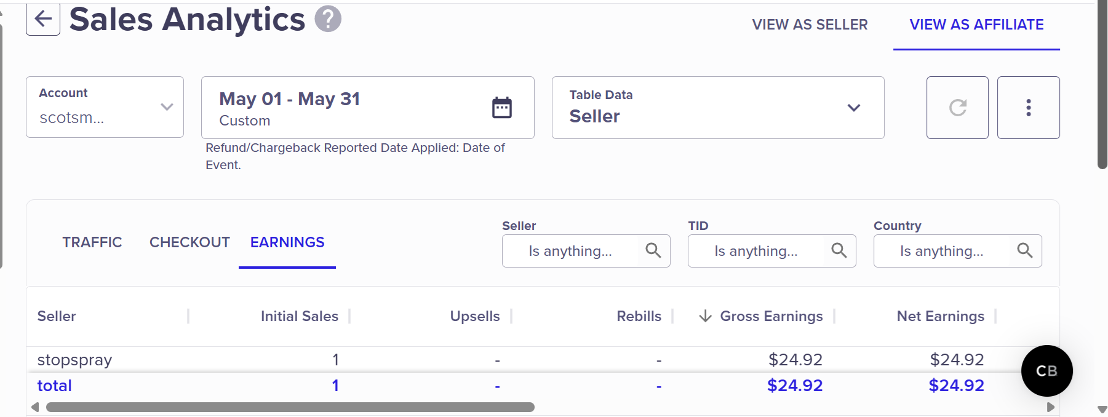Click the back arrow beside Sales Analytics

pyautogui.click(x=43, y=19)
